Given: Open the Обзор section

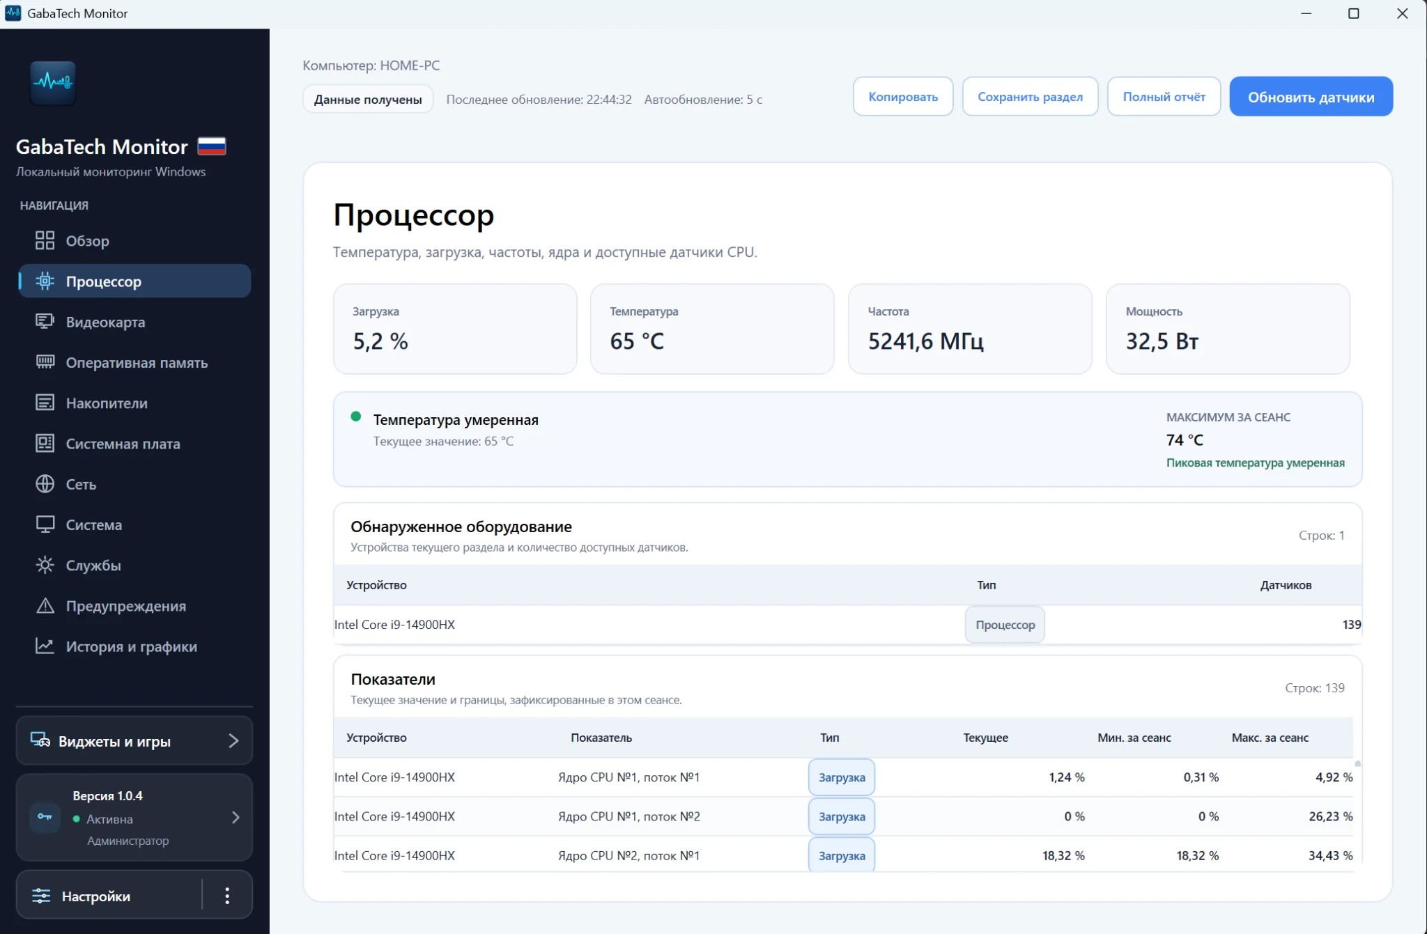Looking at the screenshot, I should click(134, 240).
